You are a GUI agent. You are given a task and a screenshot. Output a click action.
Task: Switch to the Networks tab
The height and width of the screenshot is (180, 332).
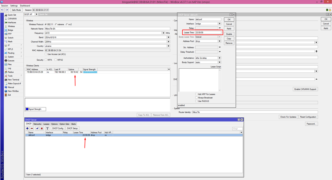click(37, 124)
